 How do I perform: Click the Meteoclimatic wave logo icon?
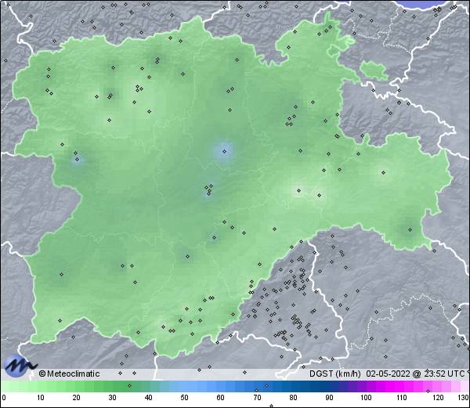[19, 366]
